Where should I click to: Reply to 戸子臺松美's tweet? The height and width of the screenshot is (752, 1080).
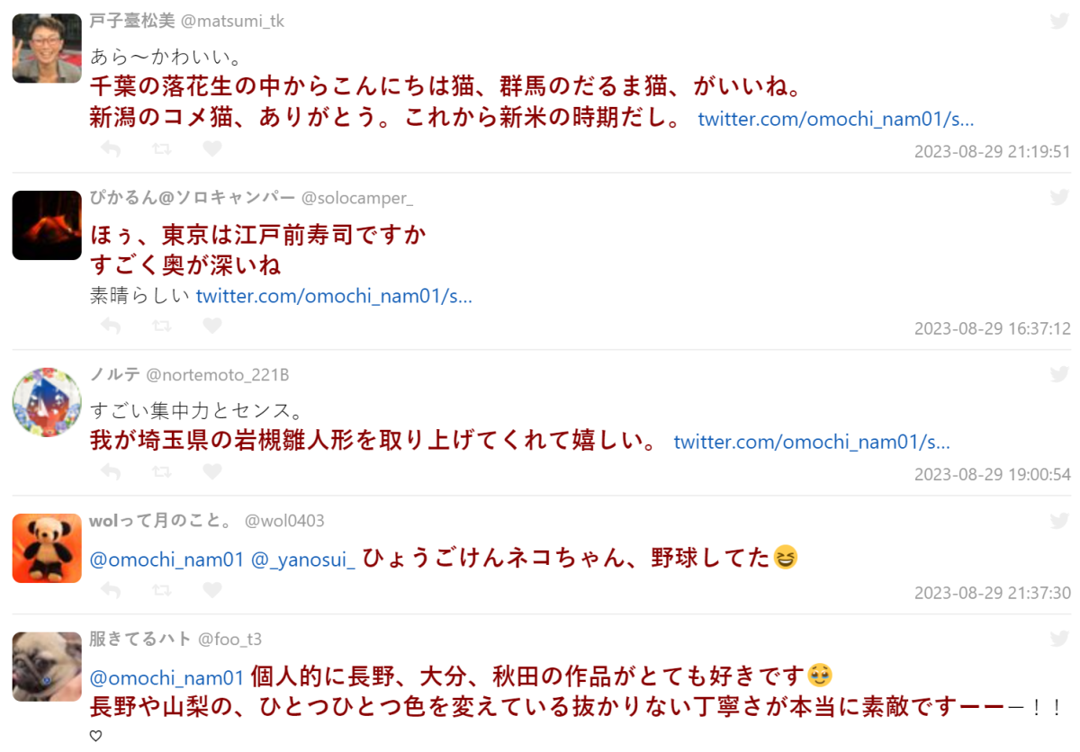point(111,149)
